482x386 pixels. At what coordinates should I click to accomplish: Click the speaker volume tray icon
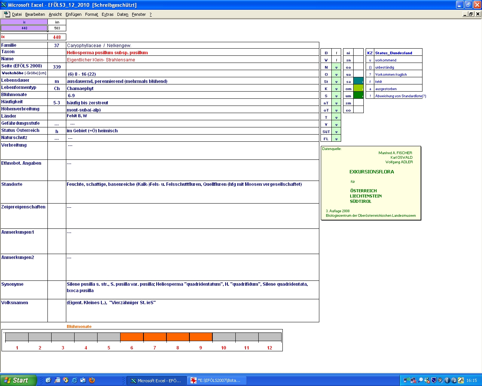[x=440, y=380]
